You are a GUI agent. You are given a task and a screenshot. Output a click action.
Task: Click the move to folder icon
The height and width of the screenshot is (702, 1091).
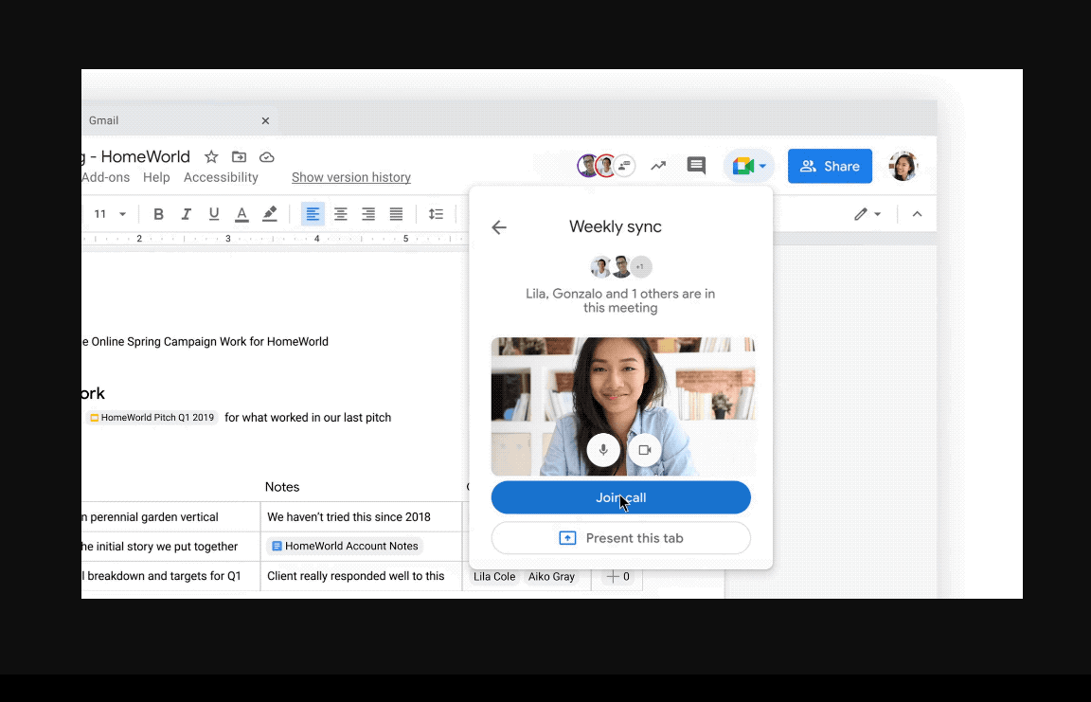point(239,156)
